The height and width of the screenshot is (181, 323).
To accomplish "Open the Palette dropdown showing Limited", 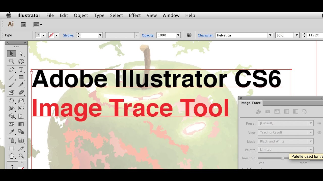I will tap(286, 150).
